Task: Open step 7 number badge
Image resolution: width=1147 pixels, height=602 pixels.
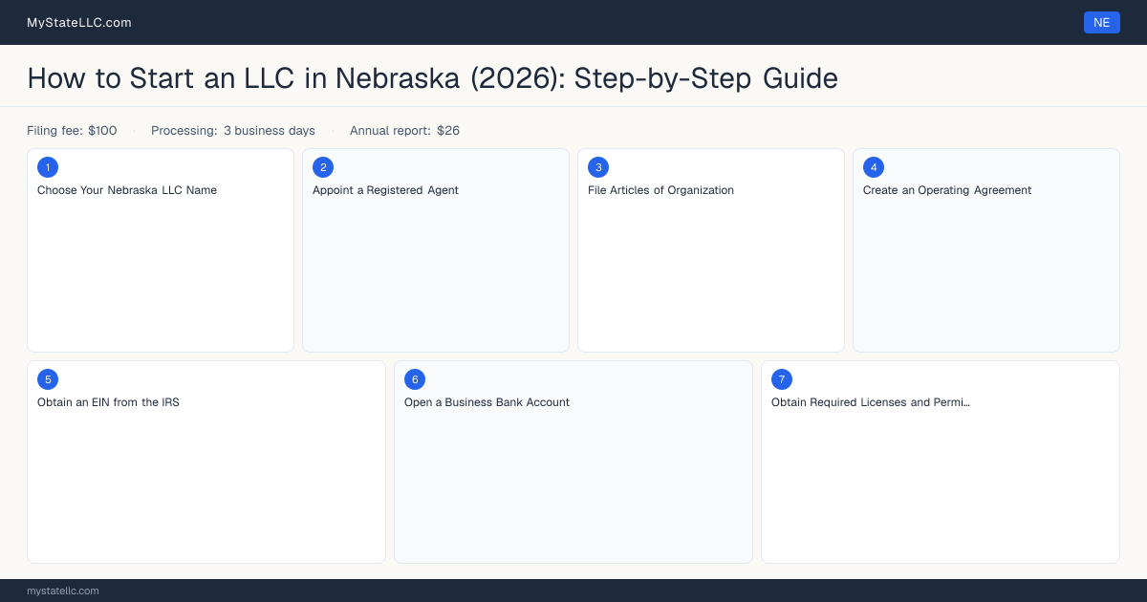Action: pos(782,379)
